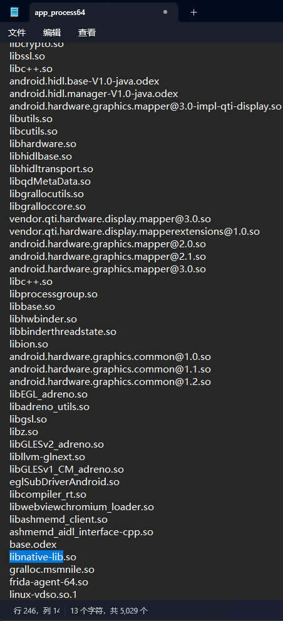
Task: Click android.hardware.graphics.common@1.1.so line
Action: [110, 369]
